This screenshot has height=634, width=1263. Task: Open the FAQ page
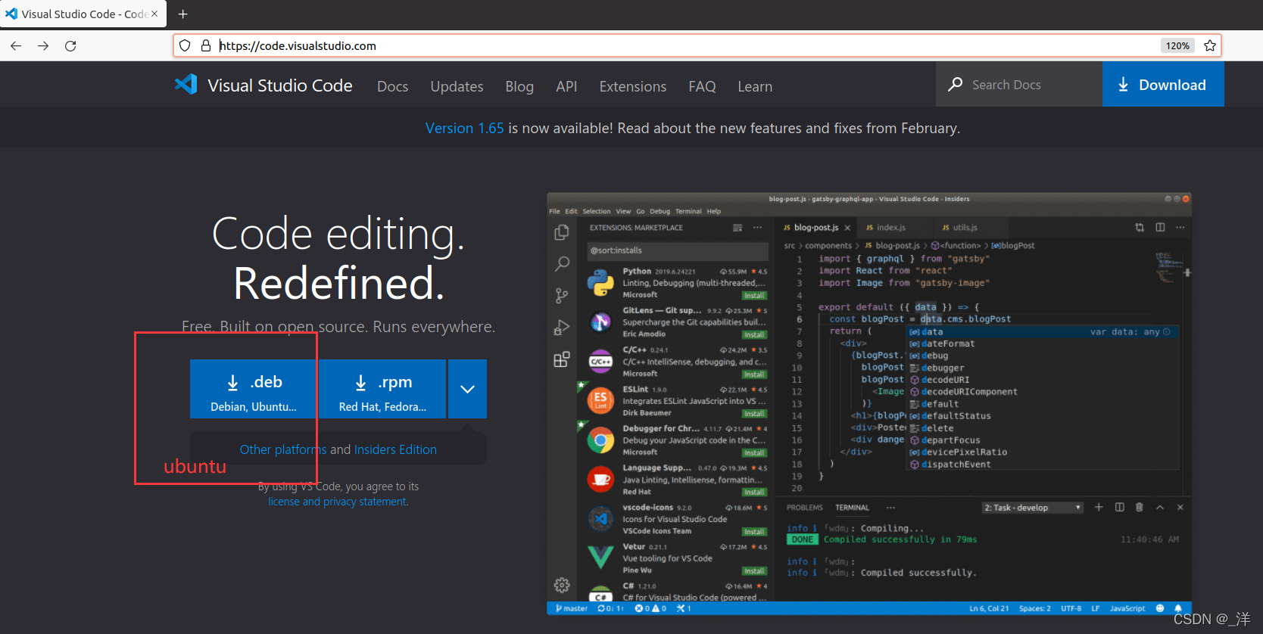(702, 86)
